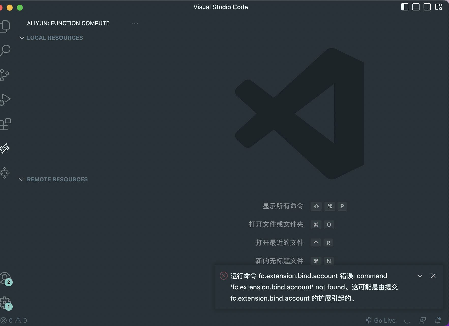449x326 pixels.
Task: Dismiss the fc.extension.bind.account error notification
Action: 433,276
